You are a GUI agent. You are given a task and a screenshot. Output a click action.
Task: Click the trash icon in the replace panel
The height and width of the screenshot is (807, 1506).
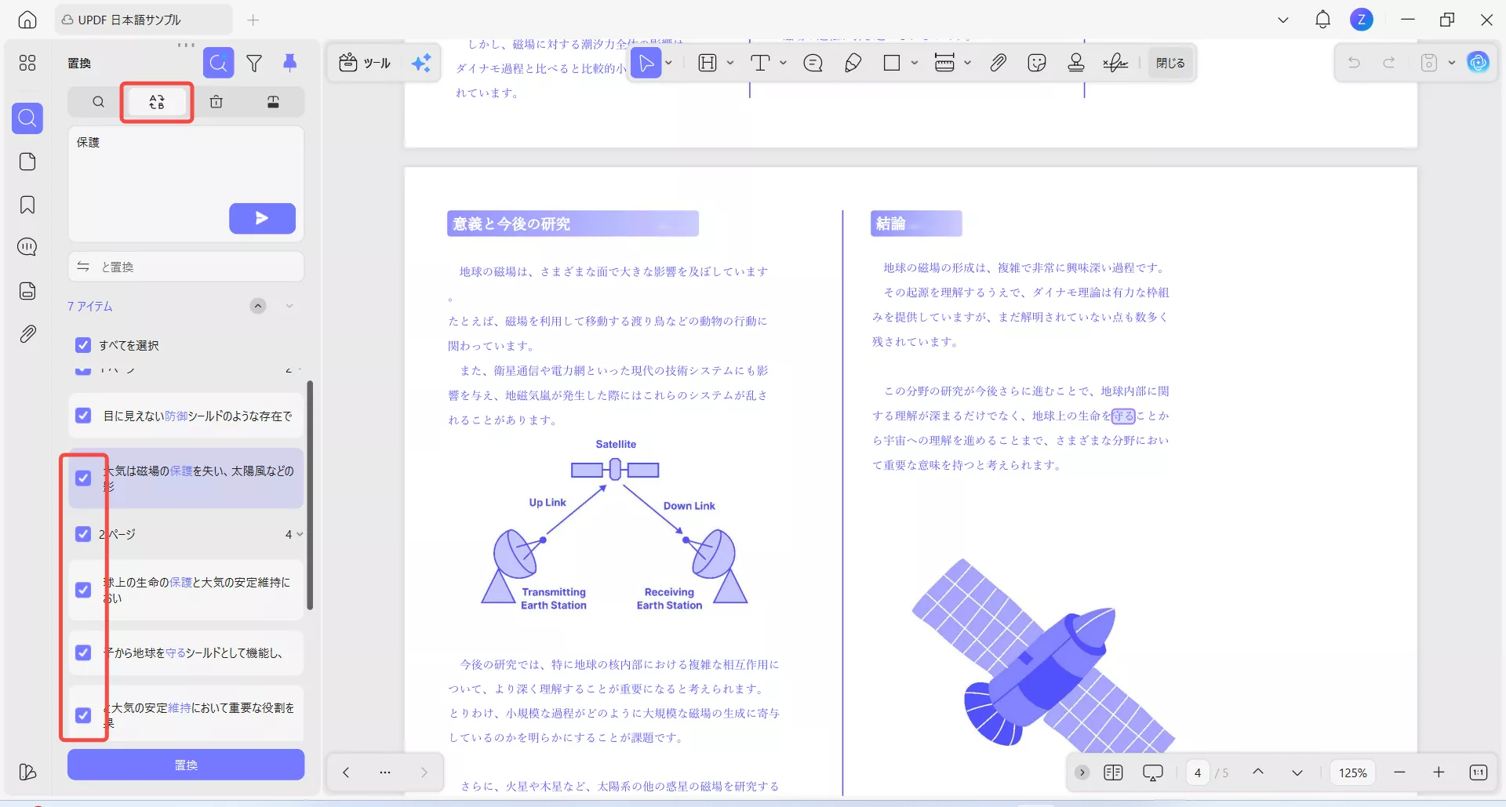point(217,102)
